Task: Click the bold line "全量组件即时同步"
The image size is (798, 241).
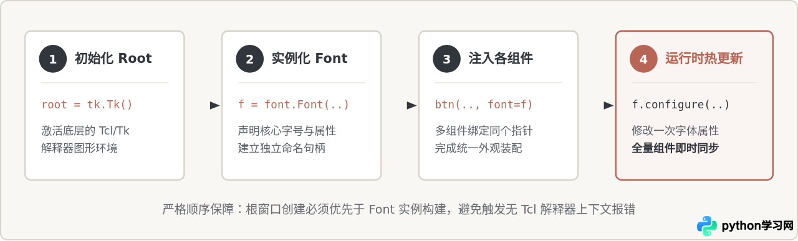Action: pos(676,148)
